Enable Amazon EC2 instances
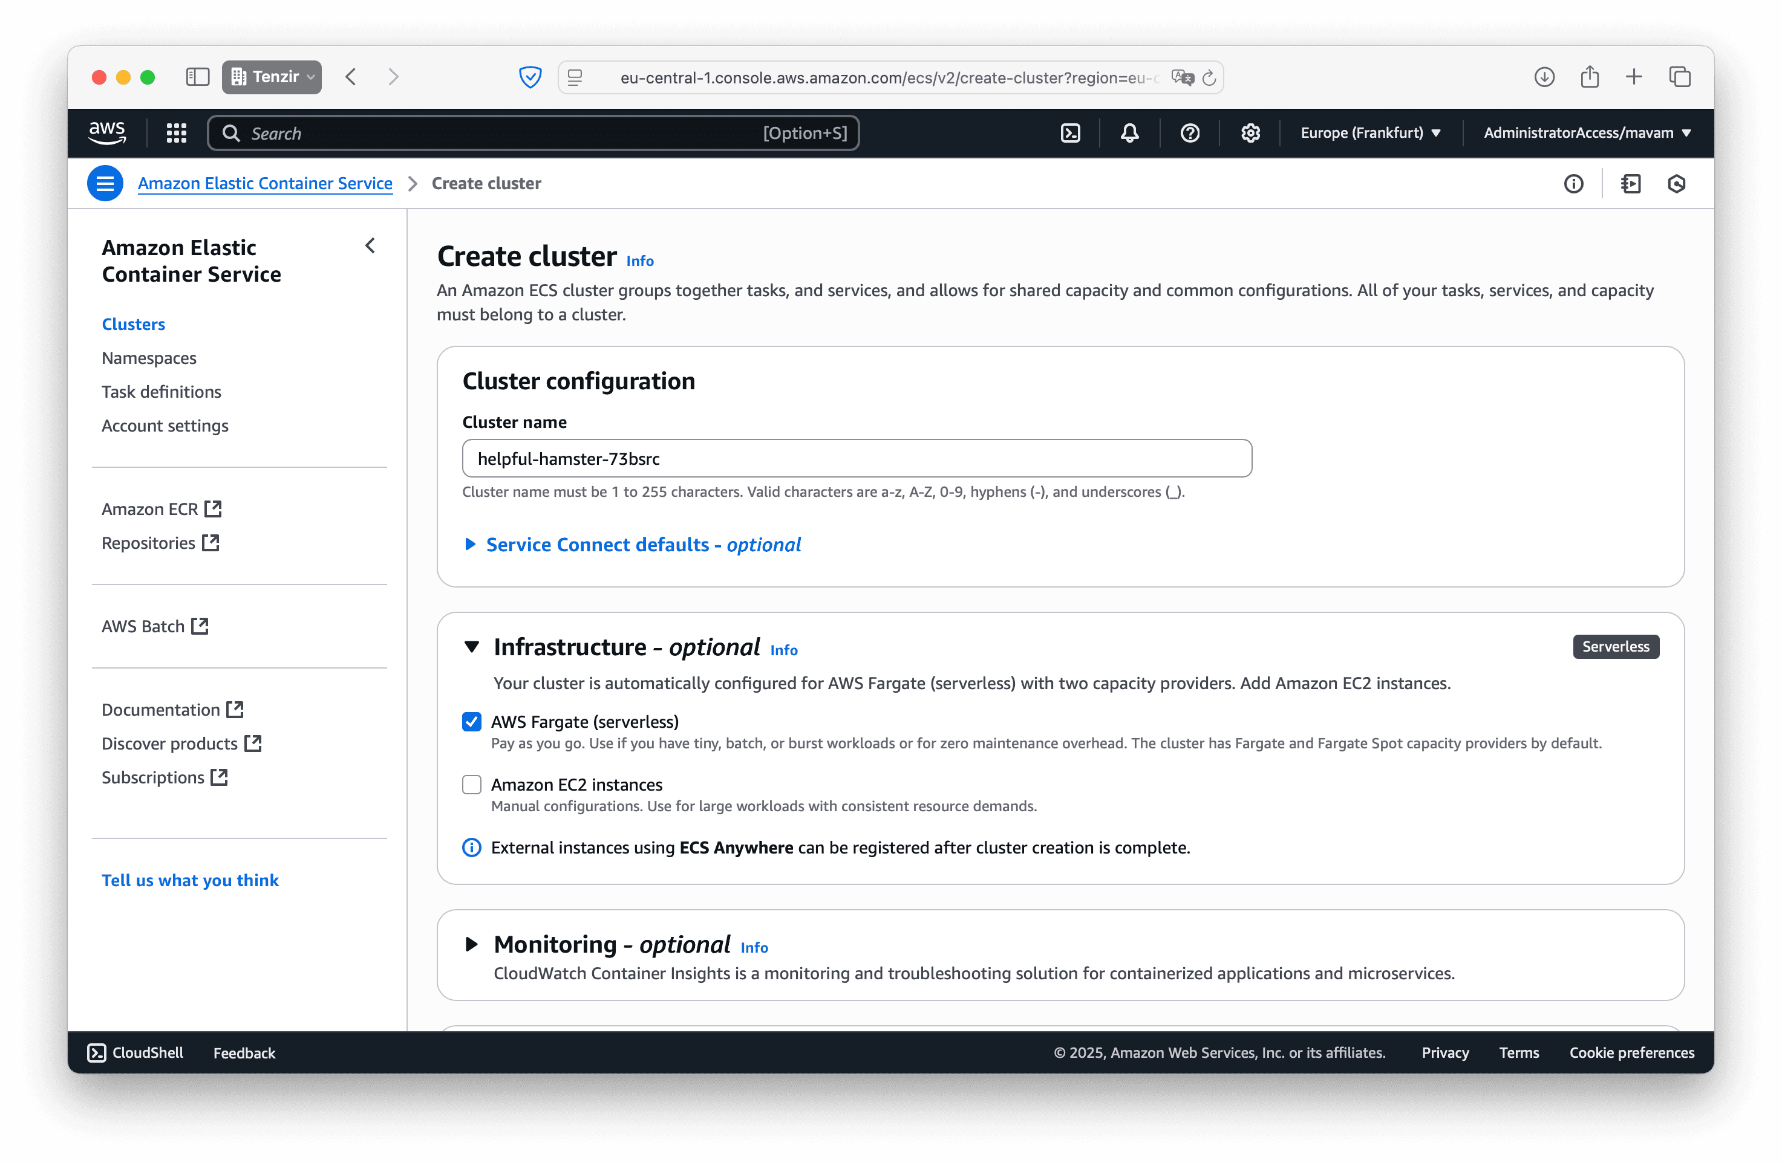This screenshot has height=1163, width=1782. (x=472, y=785)
